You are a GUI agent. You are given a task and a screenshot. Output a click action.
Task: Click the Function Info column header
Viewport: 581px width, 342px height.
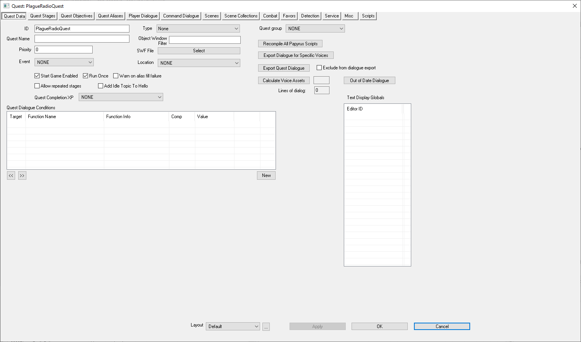point(136,117)
